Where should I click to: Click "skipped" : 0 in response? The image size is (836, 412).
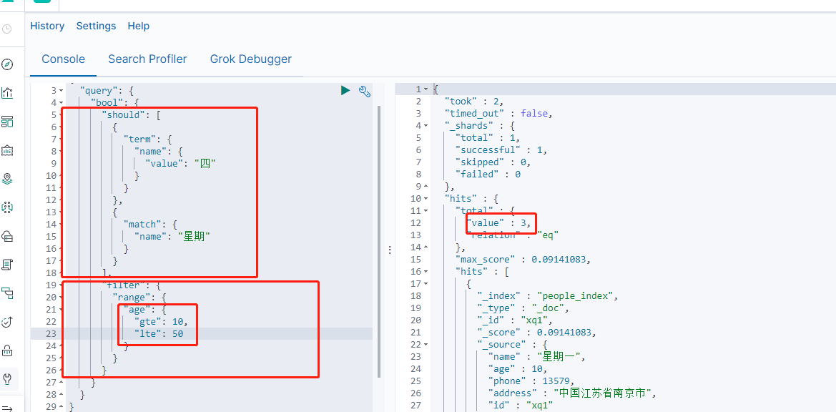click(x=493, y=162)
